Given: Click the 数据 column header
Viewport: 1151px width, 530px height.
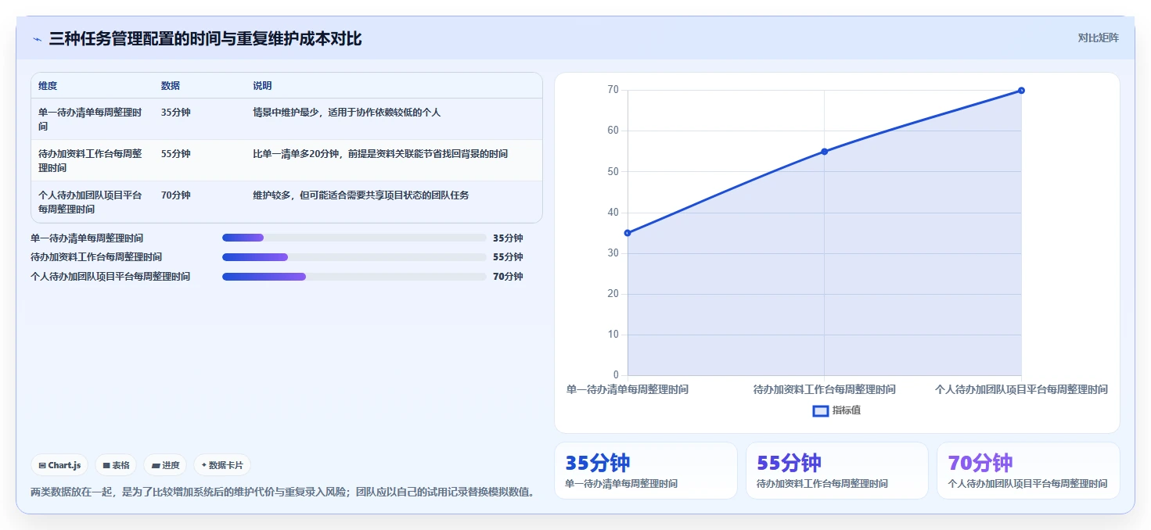Looking at the screenshot, I should 171,86.
